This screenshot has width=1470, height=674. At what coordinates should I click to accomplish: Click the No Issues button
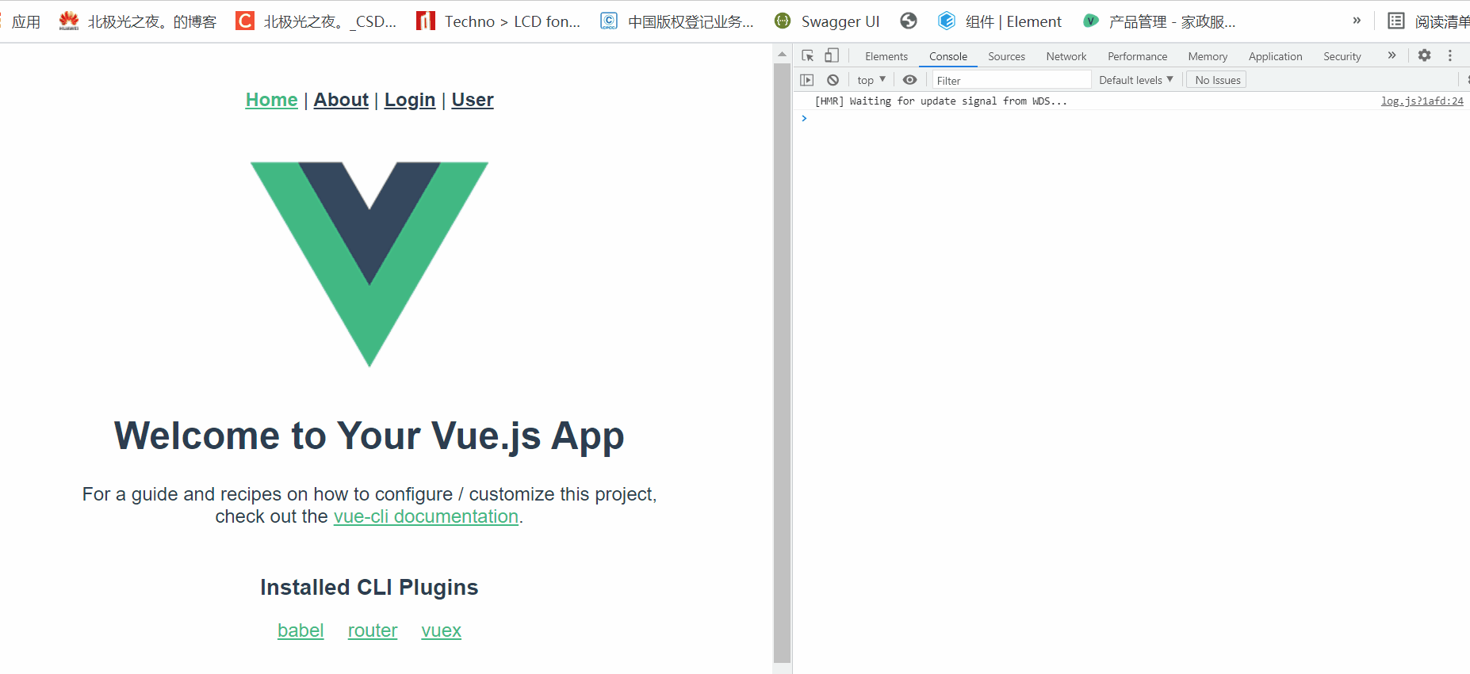pyautogui.click(x=1217, y=80)
